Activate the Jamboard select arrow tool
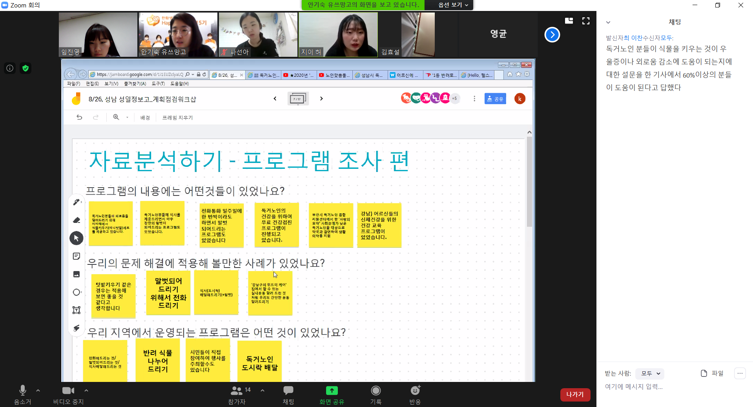Screen dimensions: 753x407 [77, 238]
